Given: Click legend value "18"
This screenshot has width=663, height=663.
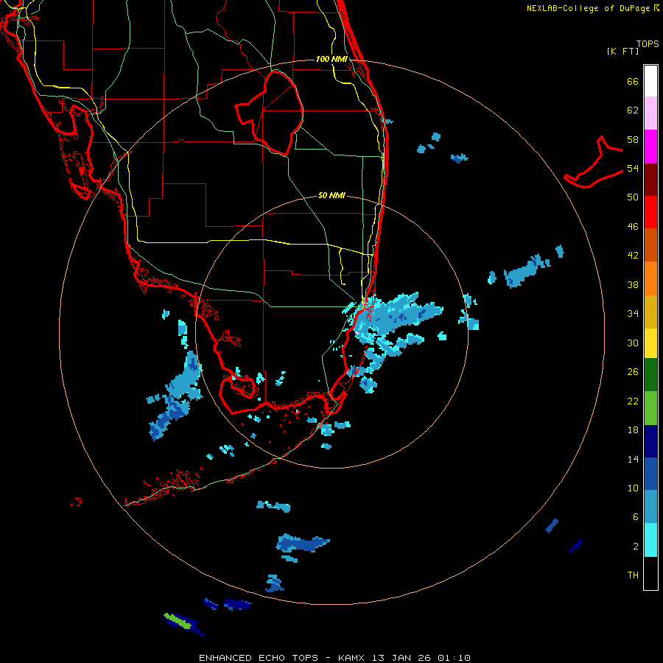Looking at the screenshot, I should pos(633,430).
